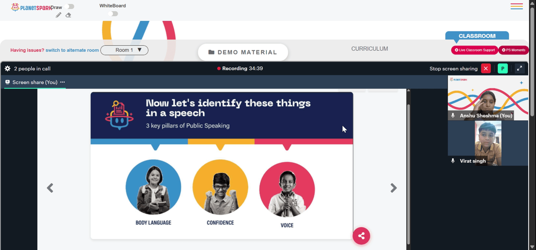Toggle the WhiteBoard switch

pos(113,14)
